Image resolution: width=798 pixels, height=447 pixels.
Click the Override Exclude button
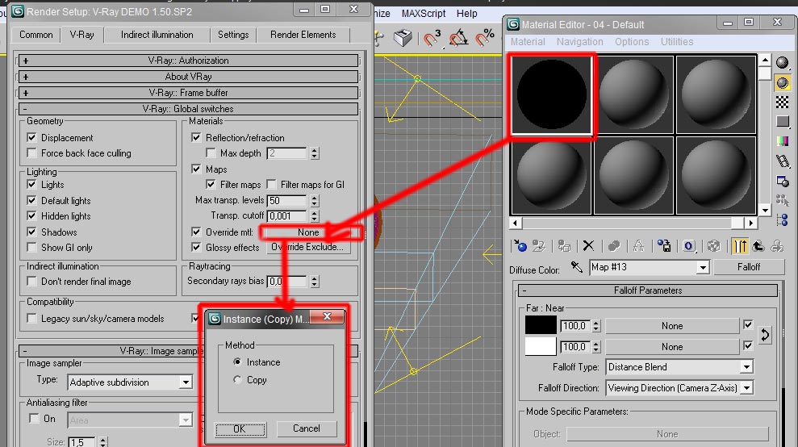(308, 248)
